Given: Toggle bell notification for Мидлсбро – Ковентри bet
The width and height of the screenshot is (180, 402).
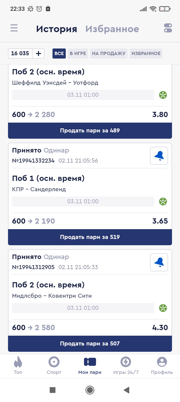Looking at the screenshot, I should [x=159, y=263].
